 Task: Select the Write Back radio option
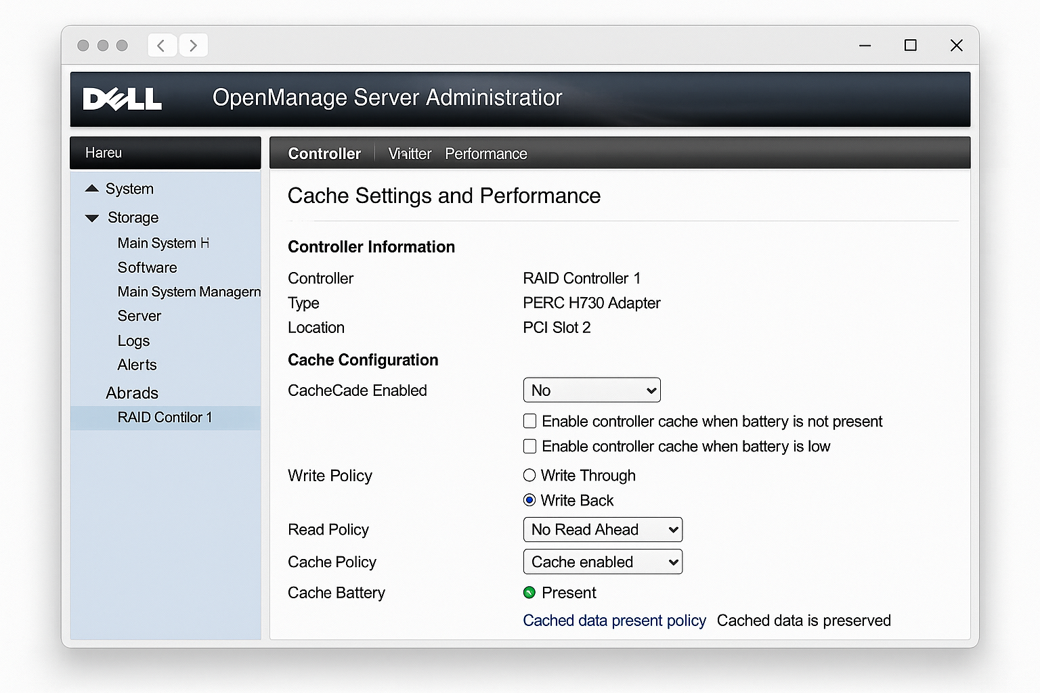(529, 500)
